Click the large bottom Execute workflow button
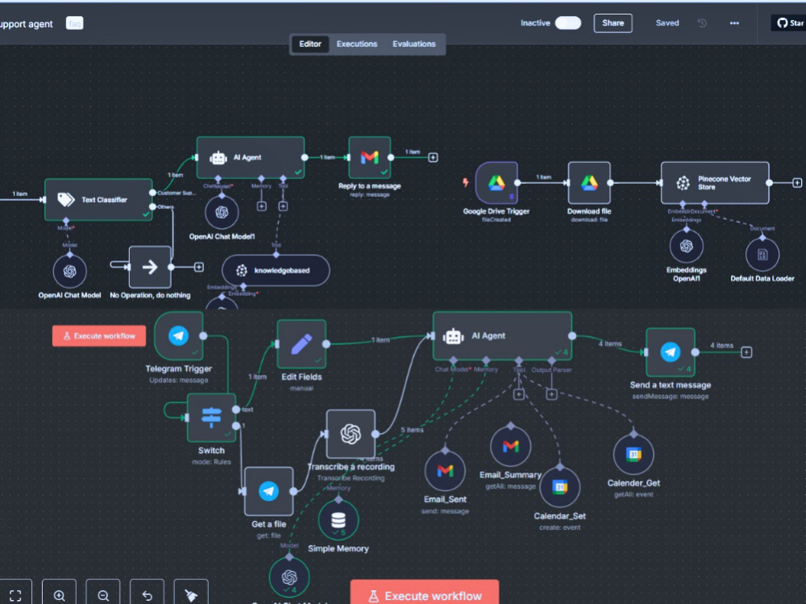Viewport: 806px width, 604px height. (x=425, y=593)
